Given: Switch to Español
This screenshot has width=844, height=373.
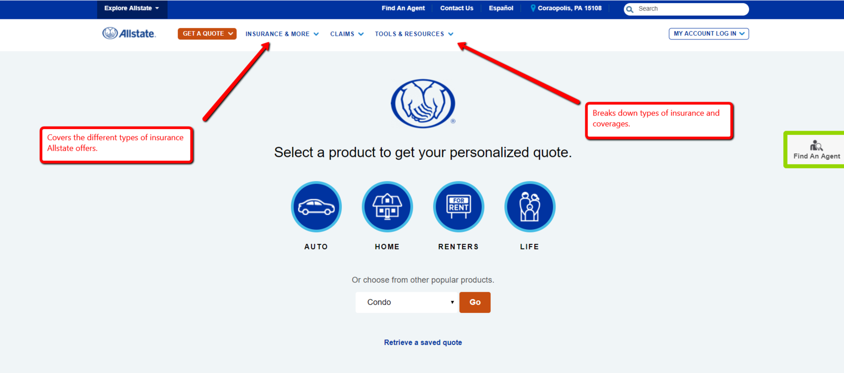Looking at the screenshot, I should (x=501, y=8).
